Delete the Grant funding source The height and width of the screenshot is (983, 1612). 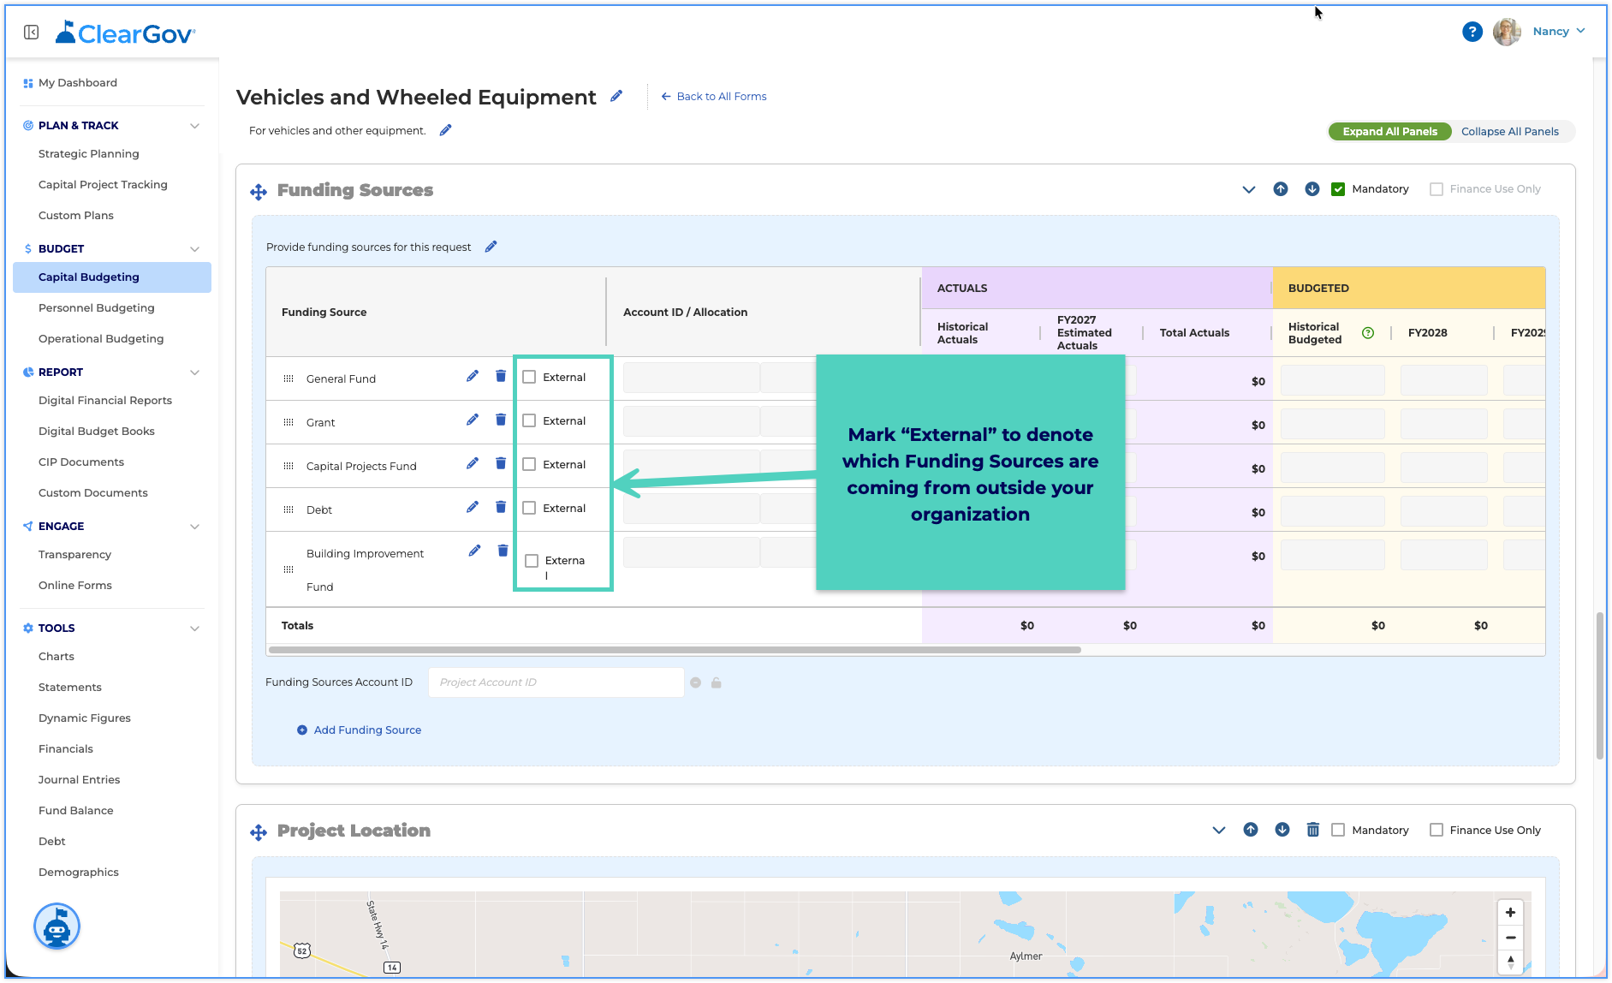pos(501,420)
